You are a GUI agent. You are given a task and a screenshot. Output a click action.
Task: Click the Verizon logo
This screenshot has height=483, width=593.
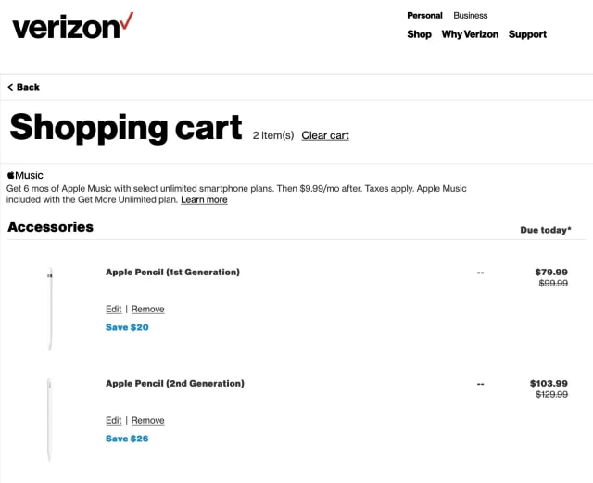point(72,26)
